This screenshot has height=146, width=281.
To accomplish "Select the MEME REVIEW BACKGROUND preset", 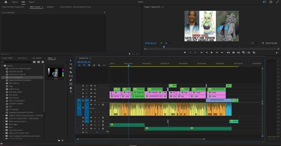I will 20,80.
